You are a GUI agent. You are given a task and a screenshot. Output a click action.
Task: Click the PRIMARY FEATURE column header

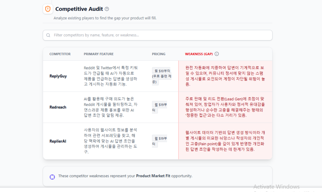click(99, 54)
